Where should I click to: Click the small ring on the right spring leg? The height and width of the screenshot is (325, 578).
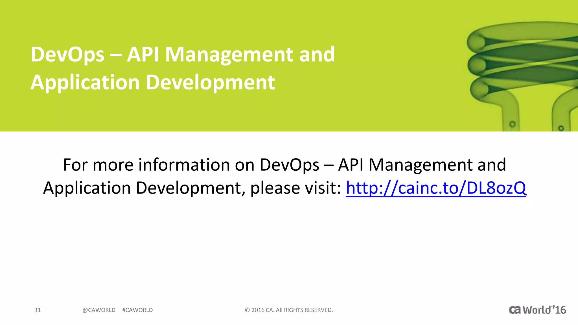click(x=561, y=128)
